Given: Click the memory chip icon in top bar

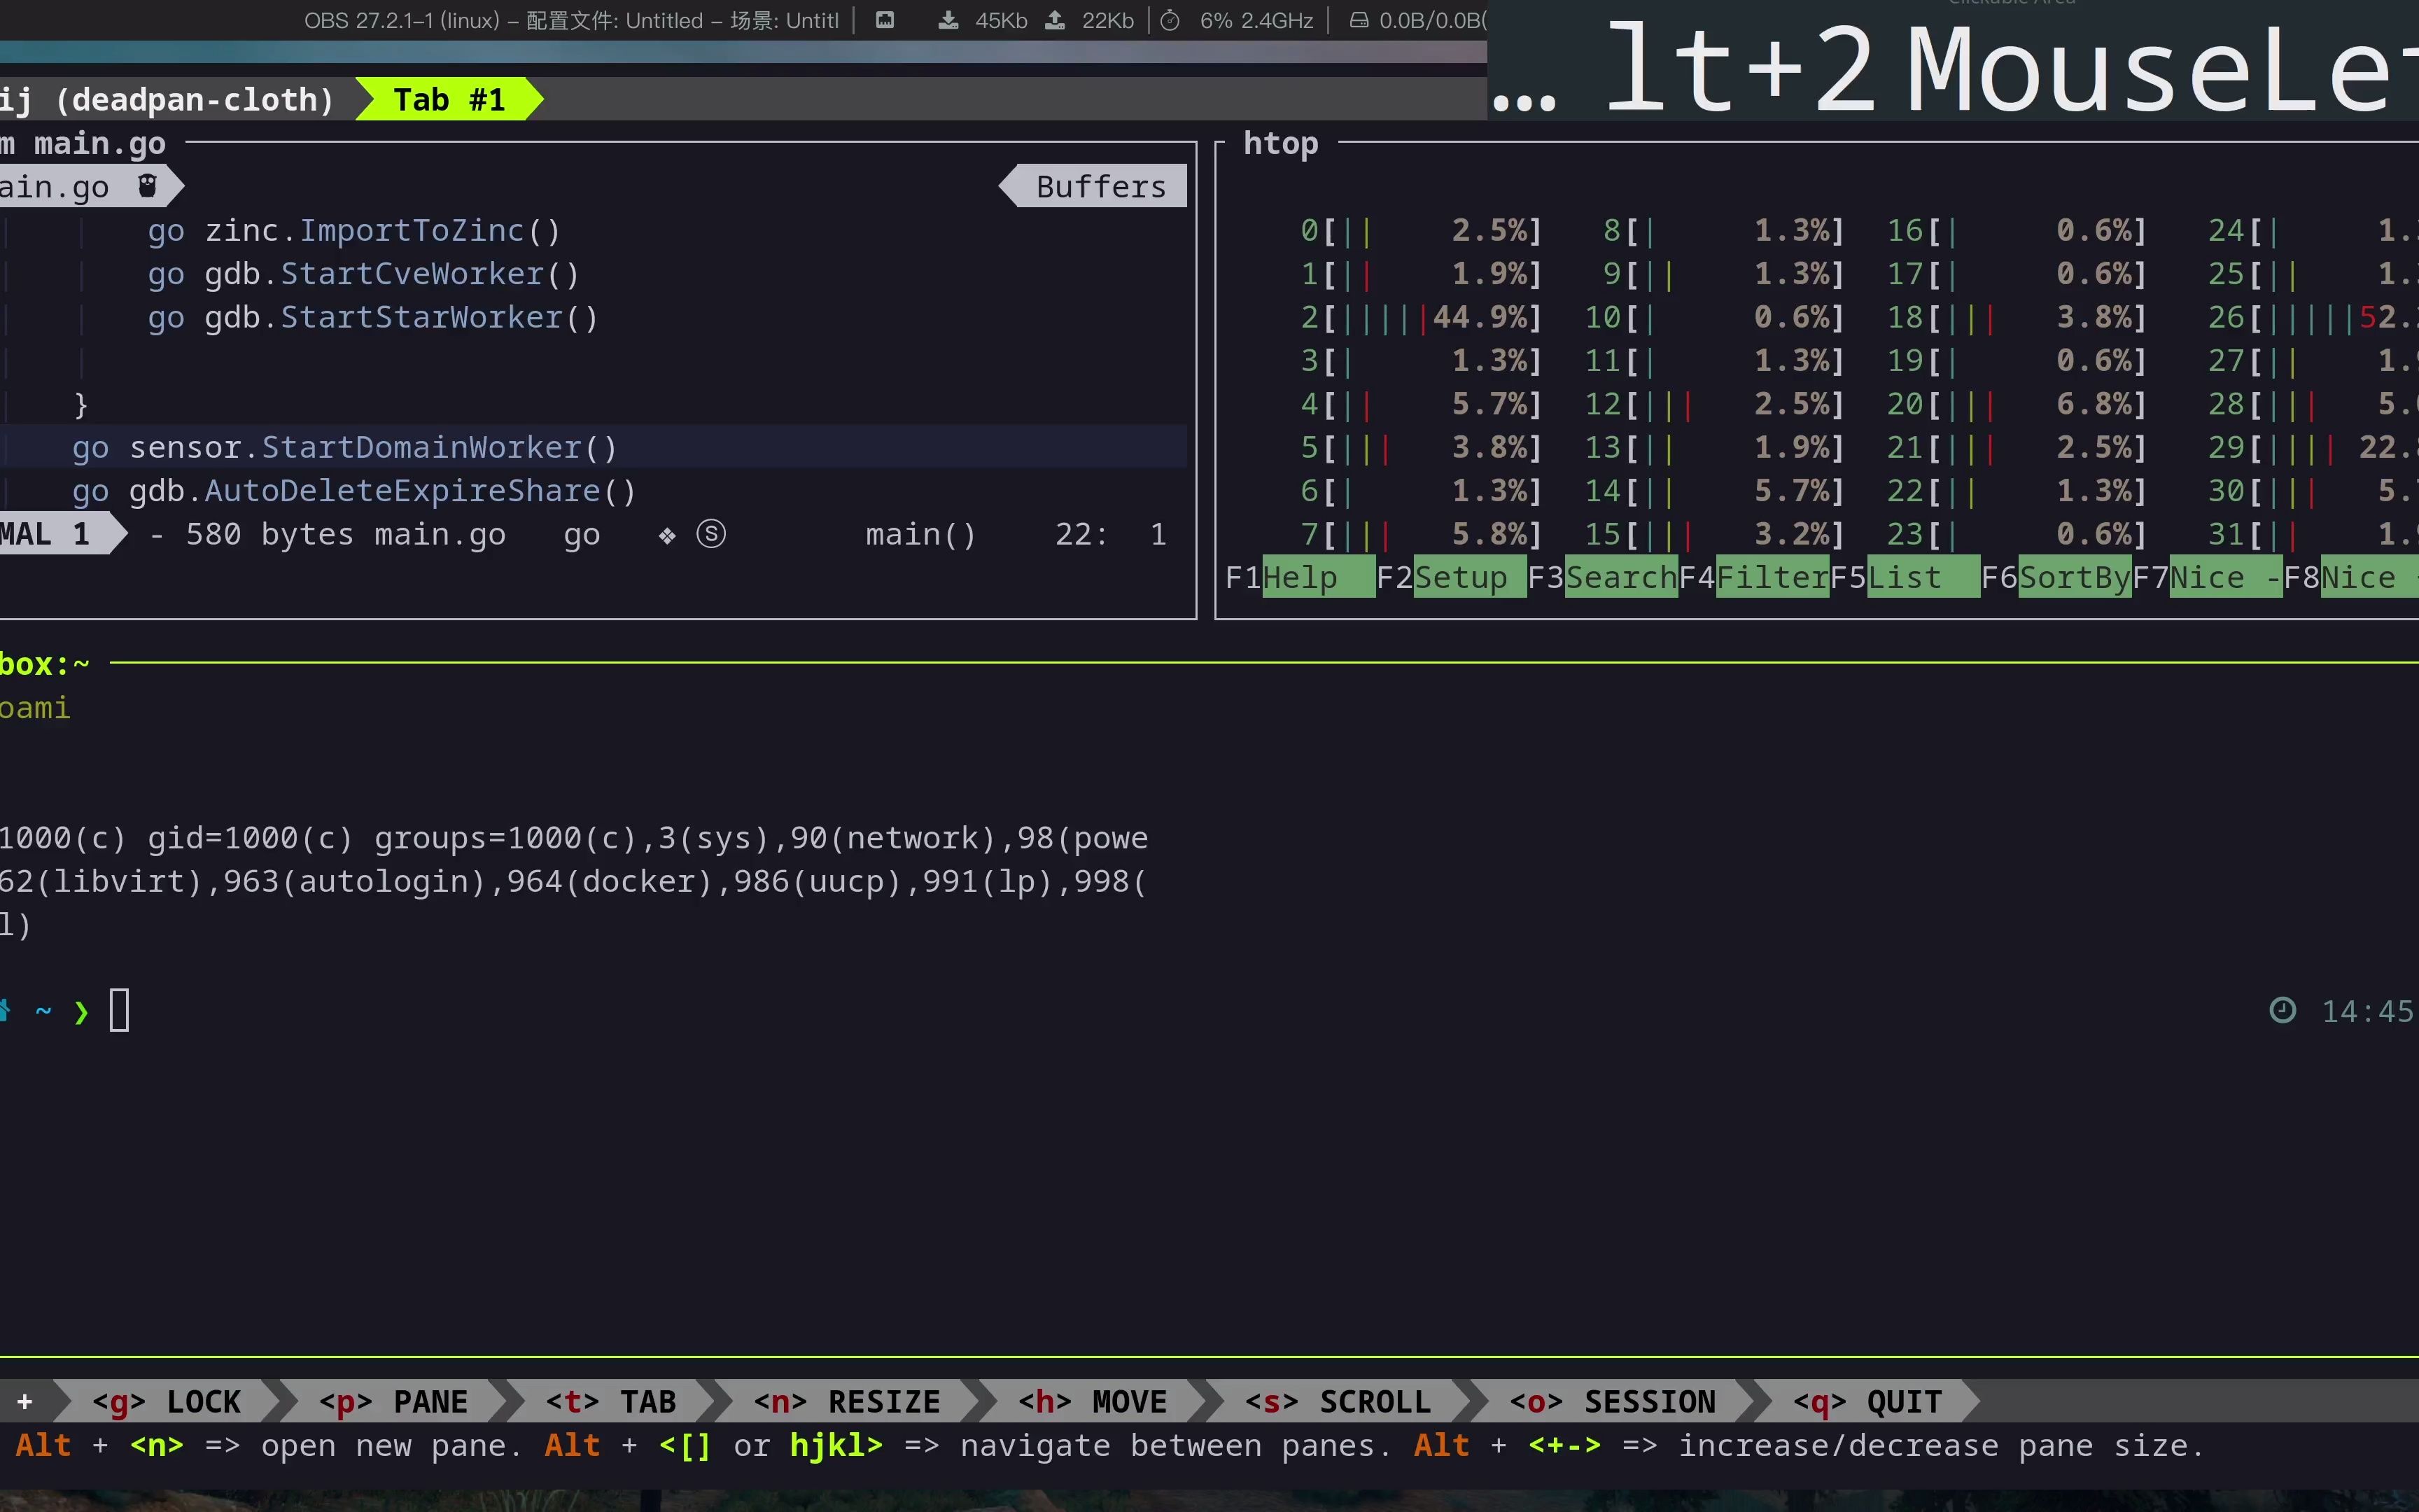Looking at the screenshot, I should pos(885,20).
